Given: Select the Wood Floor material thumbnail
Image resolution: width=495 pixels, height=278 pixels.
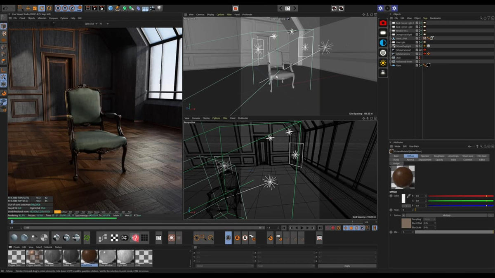Looking at the screenshot, I should (89, 256).
